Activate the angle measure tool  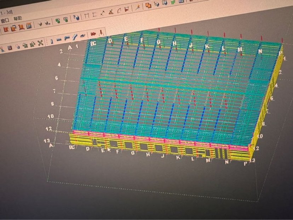[x=111, y=12]
